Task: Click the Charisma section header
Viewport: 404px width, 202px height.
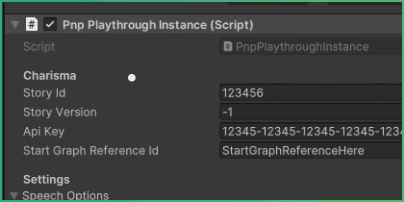Action: click(x=49, y=76)
